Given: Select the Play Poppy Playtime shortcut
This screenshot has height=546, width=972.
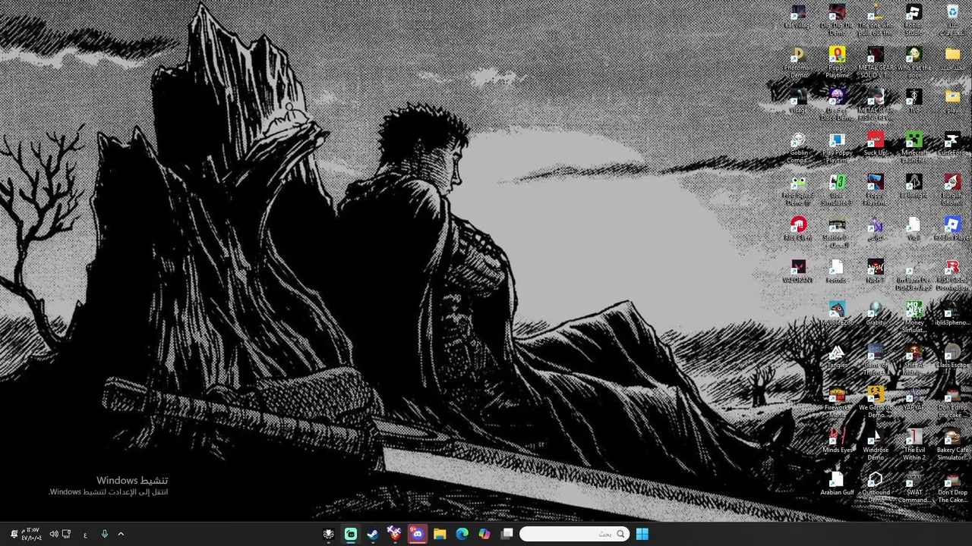Looking at the screenshot, I should [x=837, y=148].
